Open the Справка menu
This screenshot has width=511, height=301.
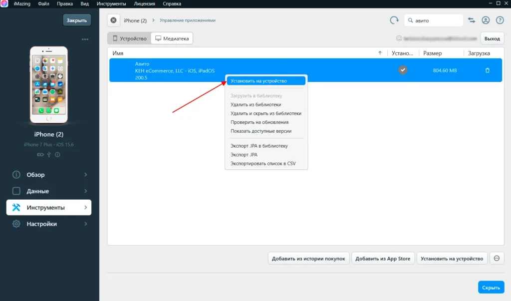(x=172, y=3)
